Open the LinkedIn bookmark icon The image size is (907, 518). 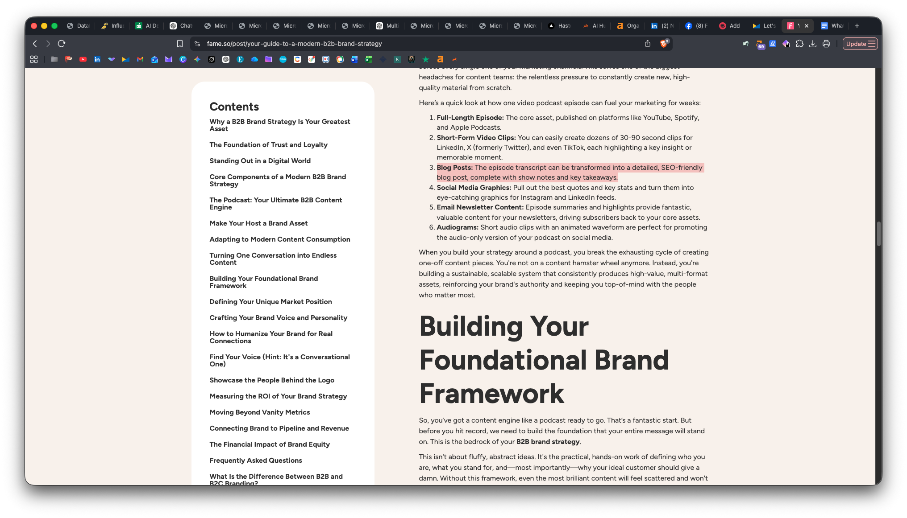click(x=97, y=59)
